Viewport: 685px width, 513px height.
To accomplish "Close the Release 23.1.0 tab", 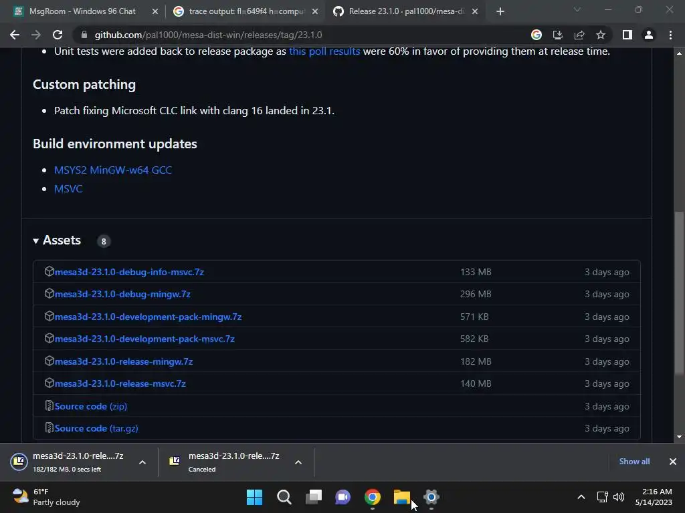I will [x=475, y=11].
